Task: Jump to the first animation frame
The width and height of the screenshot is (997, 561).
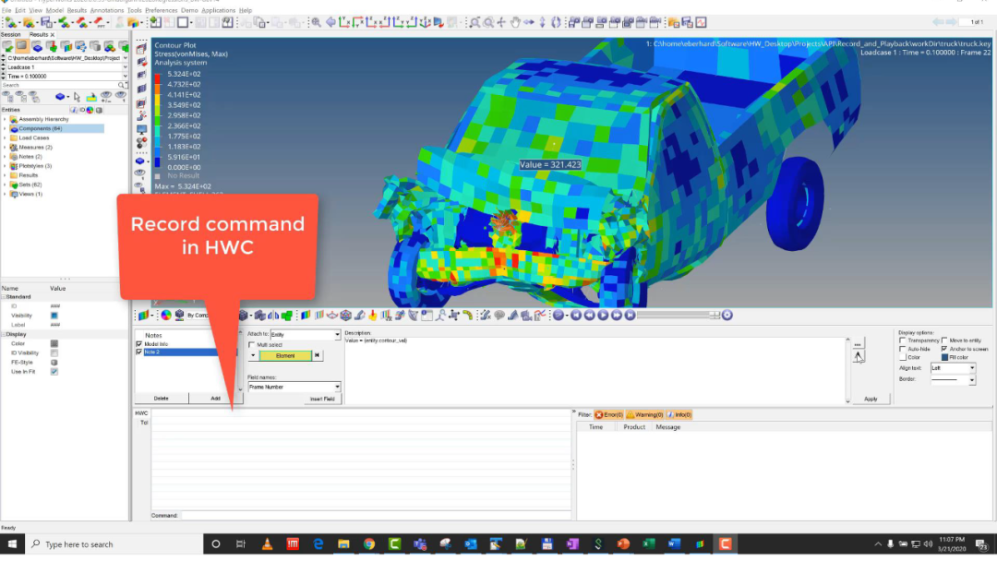Action: tap(576, 316)
